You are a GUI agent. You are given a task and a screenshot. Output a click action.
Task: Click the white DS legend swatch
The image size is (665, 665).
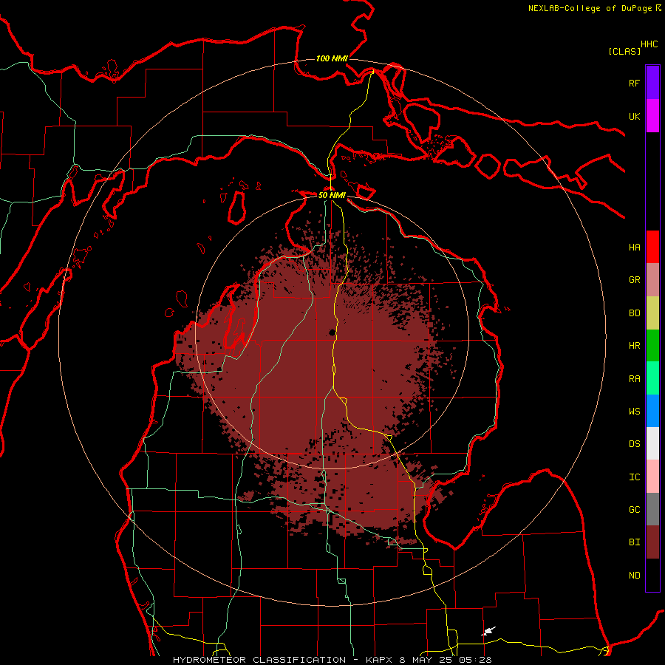pos(652,443)
